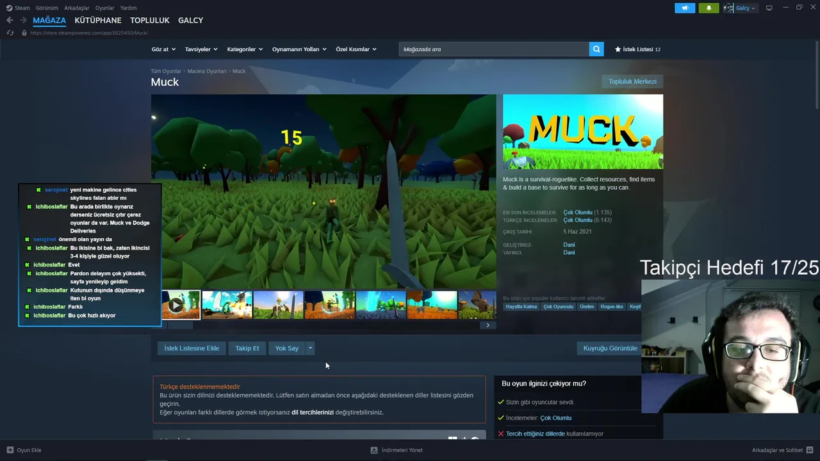Viewport: 820px width, 461px height.
Task: Select the Üretim tag
Action: point(587,307)
